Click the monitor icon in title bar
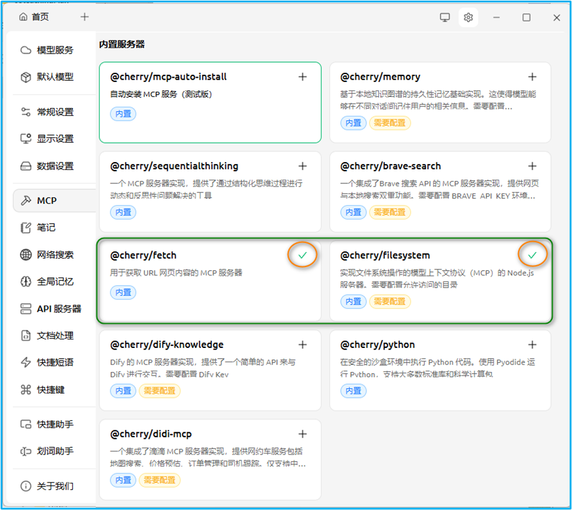Image resolution: width=572 pixels, height=510 pixels. point(445,17)
